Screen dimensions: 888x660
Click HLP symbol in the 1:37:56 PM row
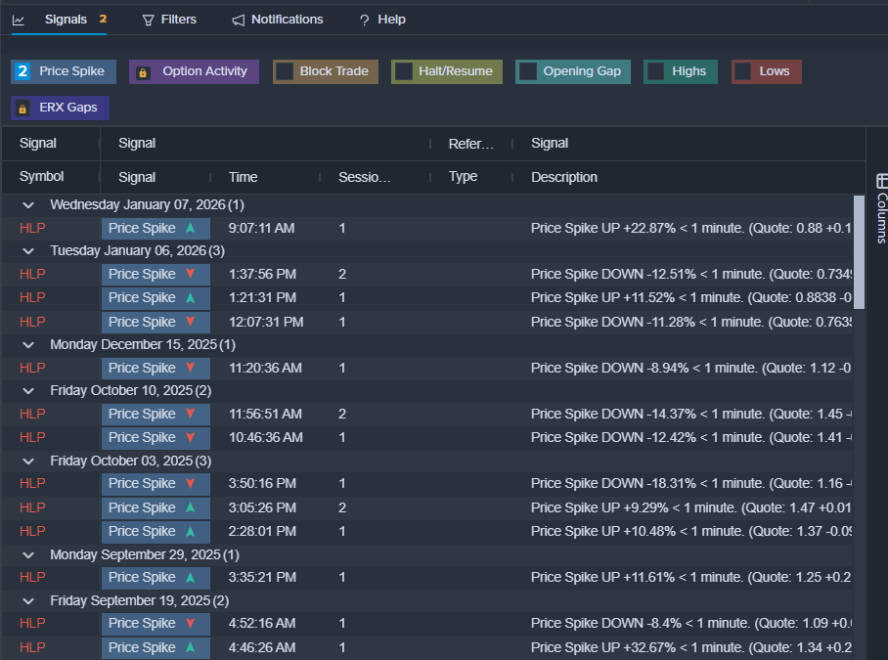point(32,274)
